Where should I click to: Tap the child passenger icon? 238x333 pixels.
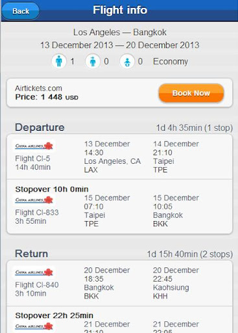93,62
